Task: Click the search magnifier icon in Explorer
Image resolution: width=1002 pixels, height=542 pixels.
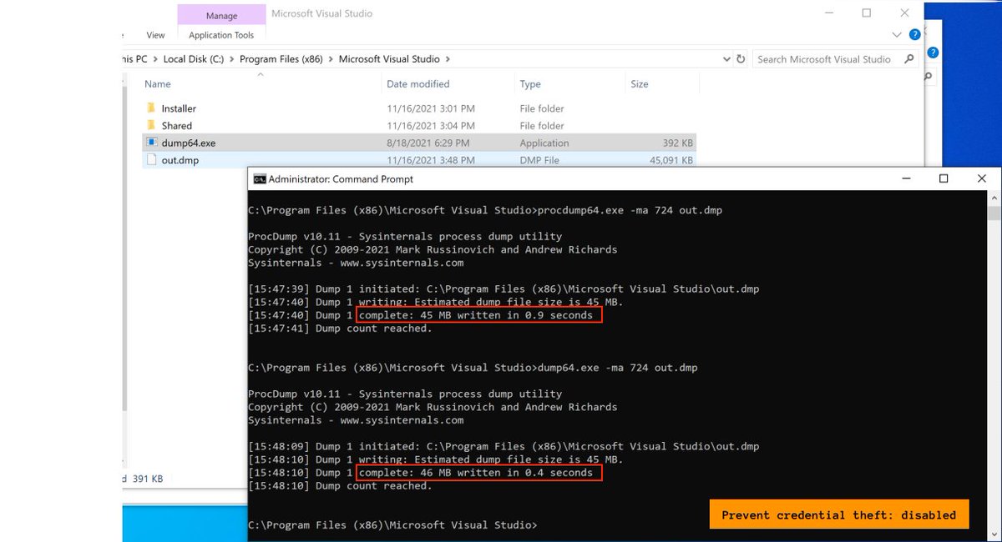Action: point(909,59)
